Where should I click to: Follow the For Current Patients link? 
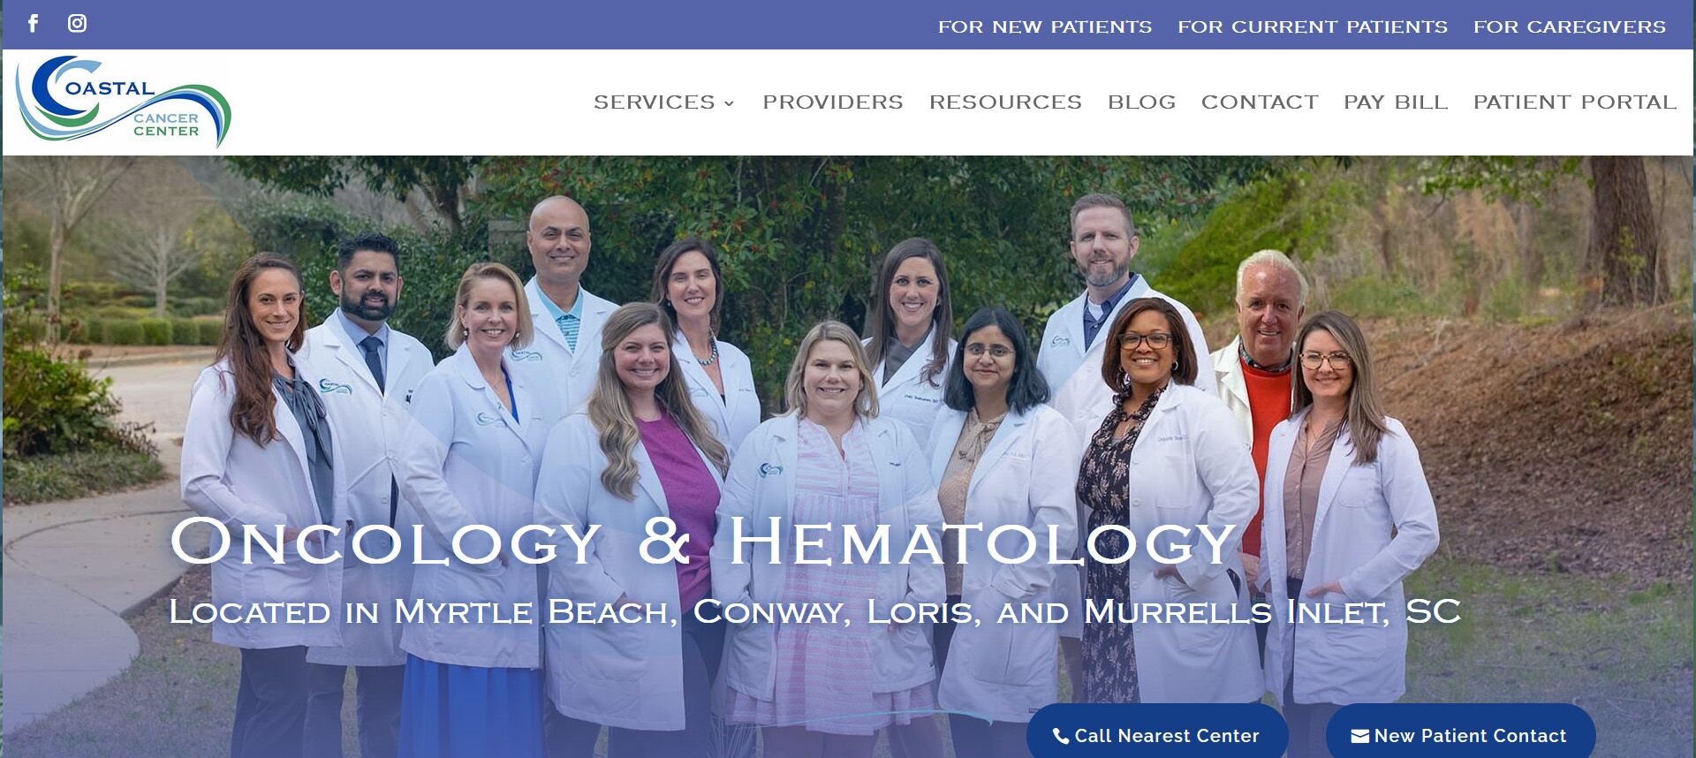[x=1313, y=27]
